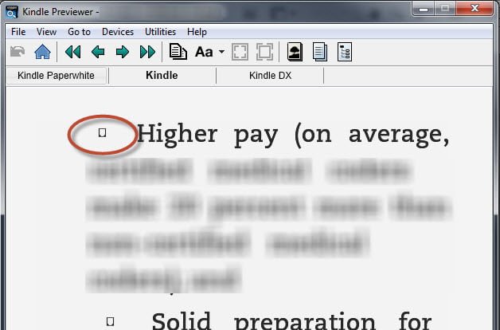The width and height of the screenshot is (500, 330).
Task: Click the copy pages document icon
Action: tap(178, 51)
